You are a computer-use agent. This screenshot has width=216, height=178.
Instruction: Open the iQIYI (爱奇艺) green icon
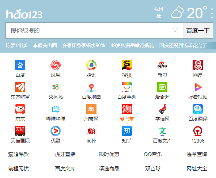click(x=162, y=87)
